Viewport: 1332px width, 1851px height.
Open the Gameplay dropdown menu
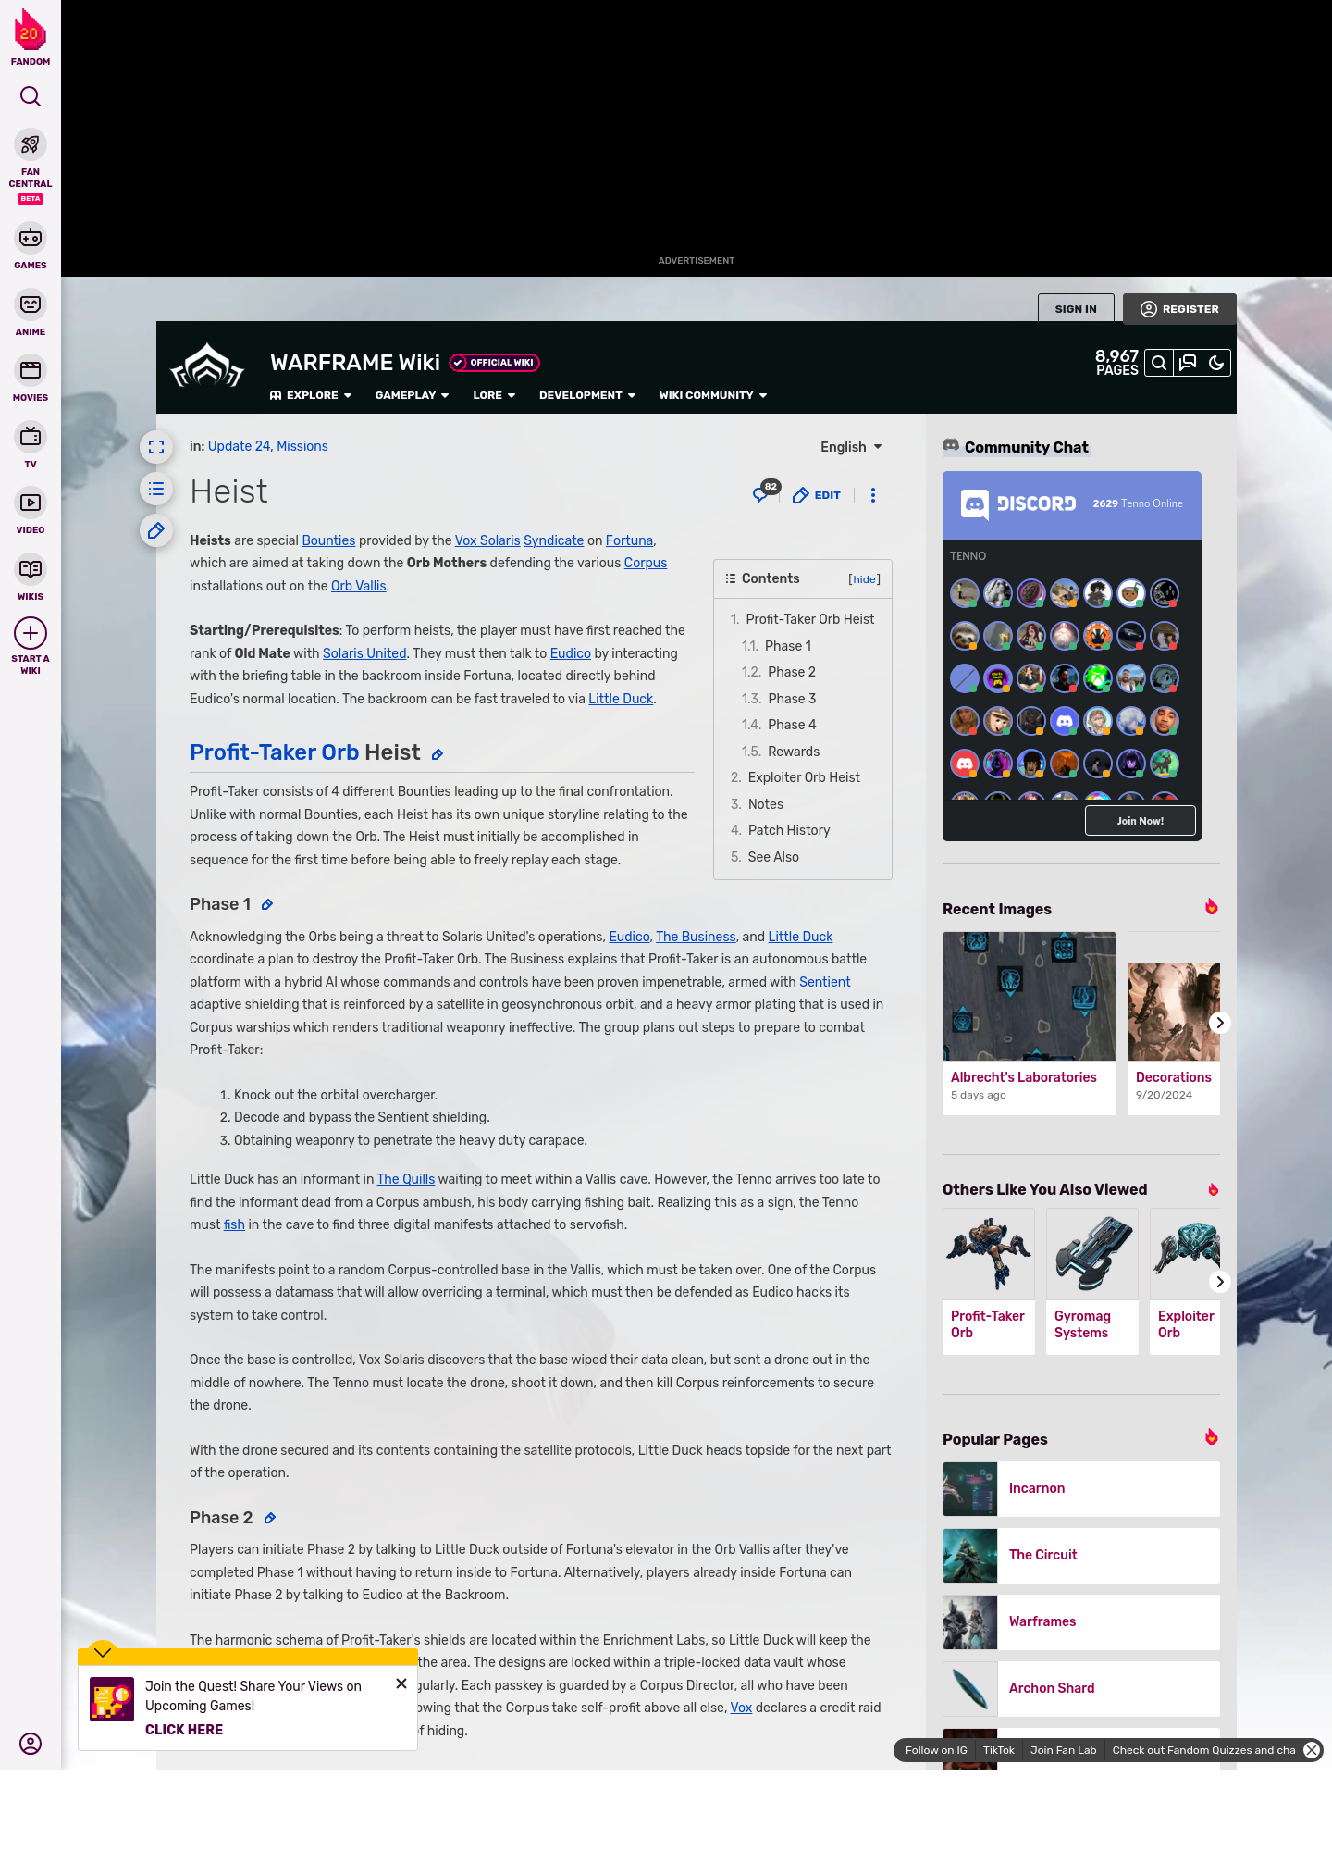click(412, 395)
